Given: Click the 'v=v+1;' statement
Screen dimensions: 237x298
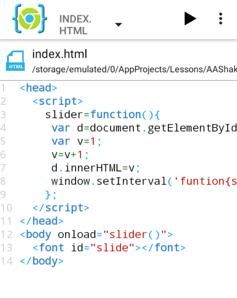Looking at the screenshot, I should [70, 155].
